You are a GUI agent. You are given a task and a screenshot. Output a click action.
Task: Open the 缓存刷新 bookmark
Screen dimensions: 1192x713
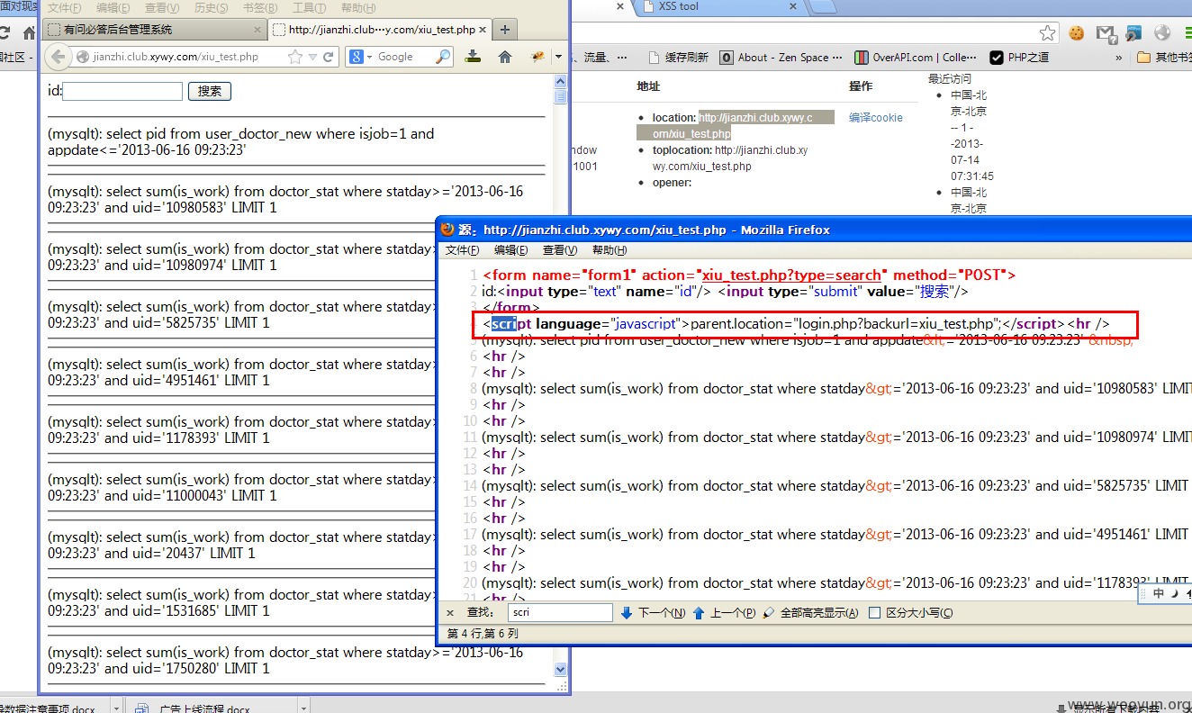click(x=679, y=58)
